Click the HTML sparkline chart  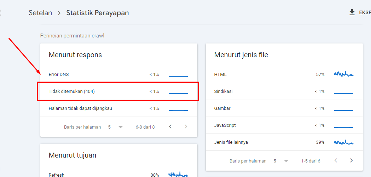click(x=343, y=74)
